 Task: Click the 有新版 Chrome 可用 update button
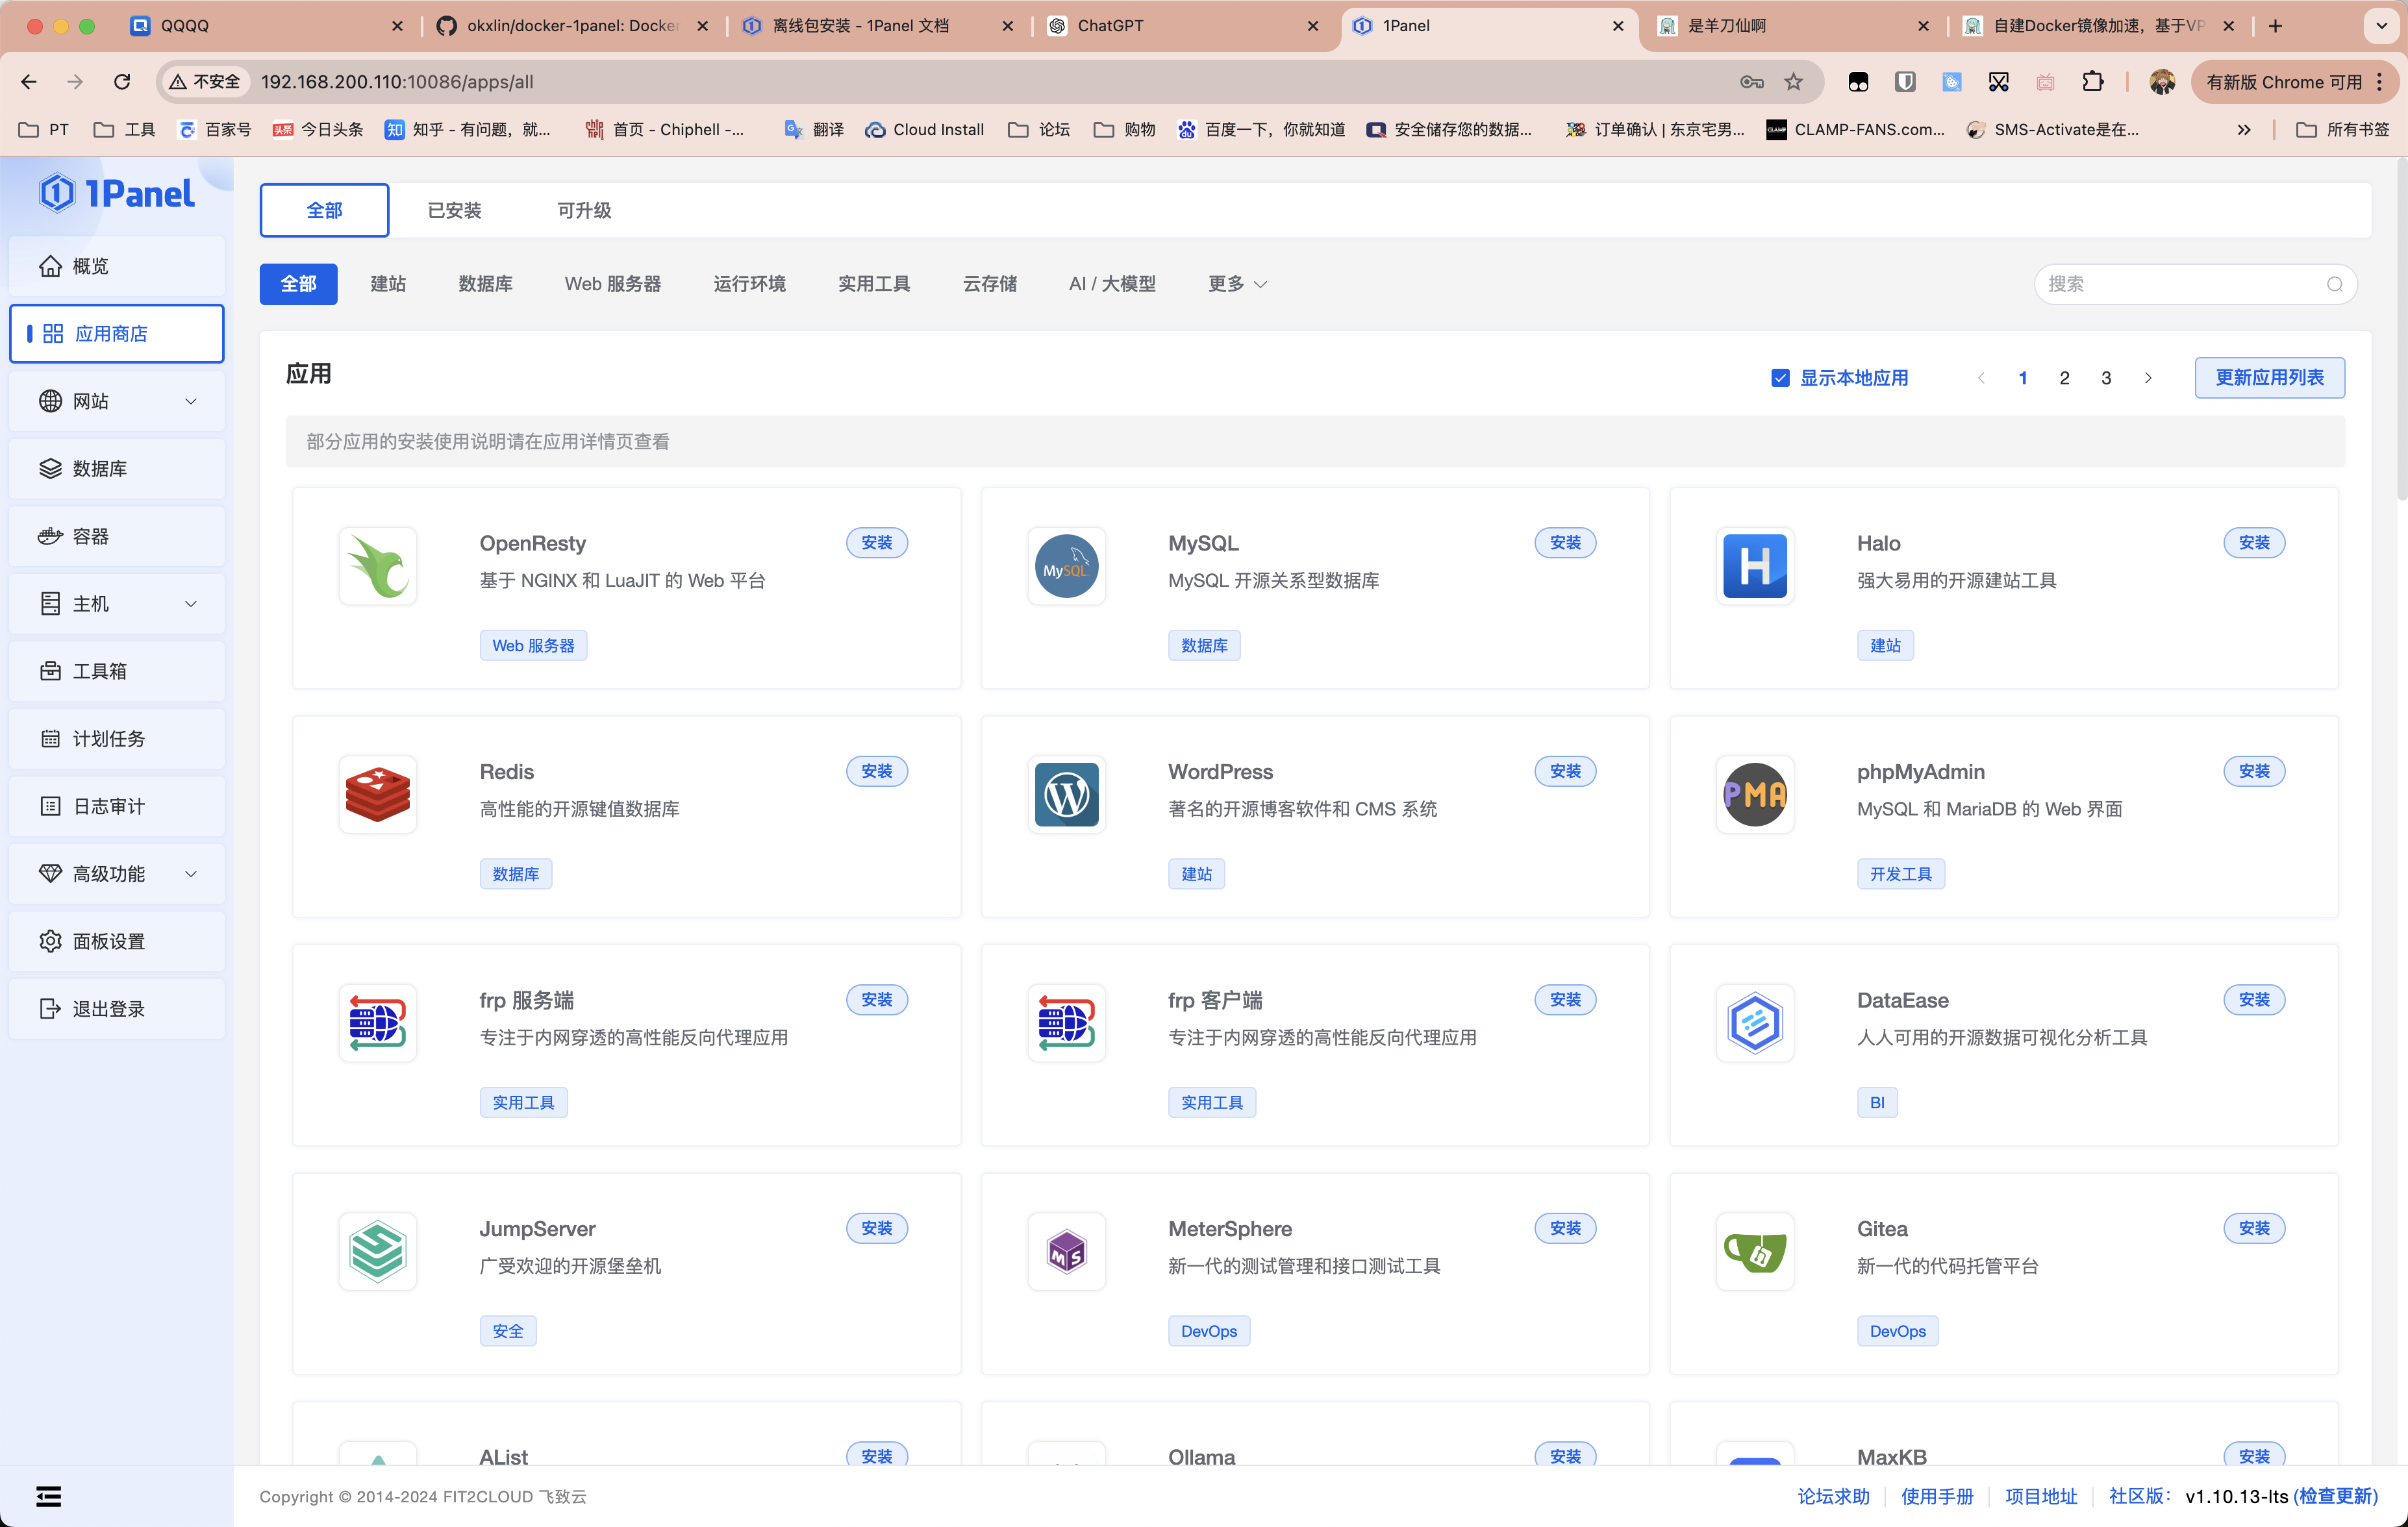[2294, 82]
